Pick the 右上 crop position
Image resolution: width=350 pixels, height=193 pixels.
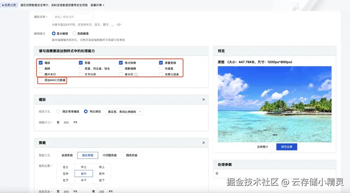[x=102, y=167]
